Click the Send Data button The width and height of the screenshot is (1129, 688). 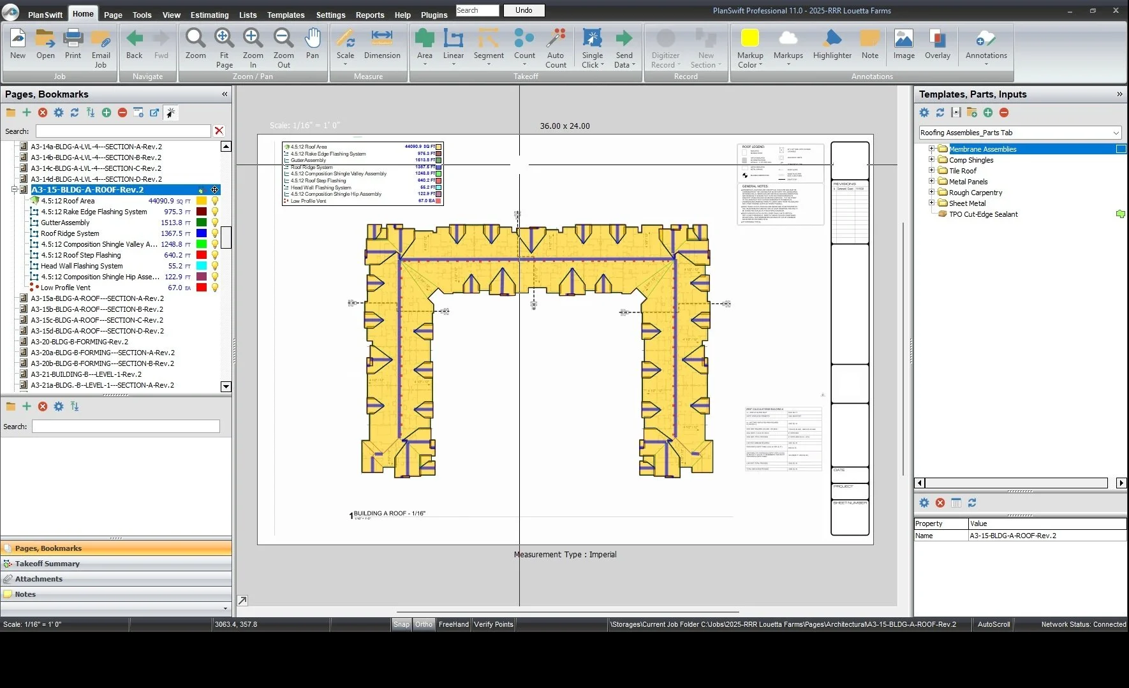(623, 45)
